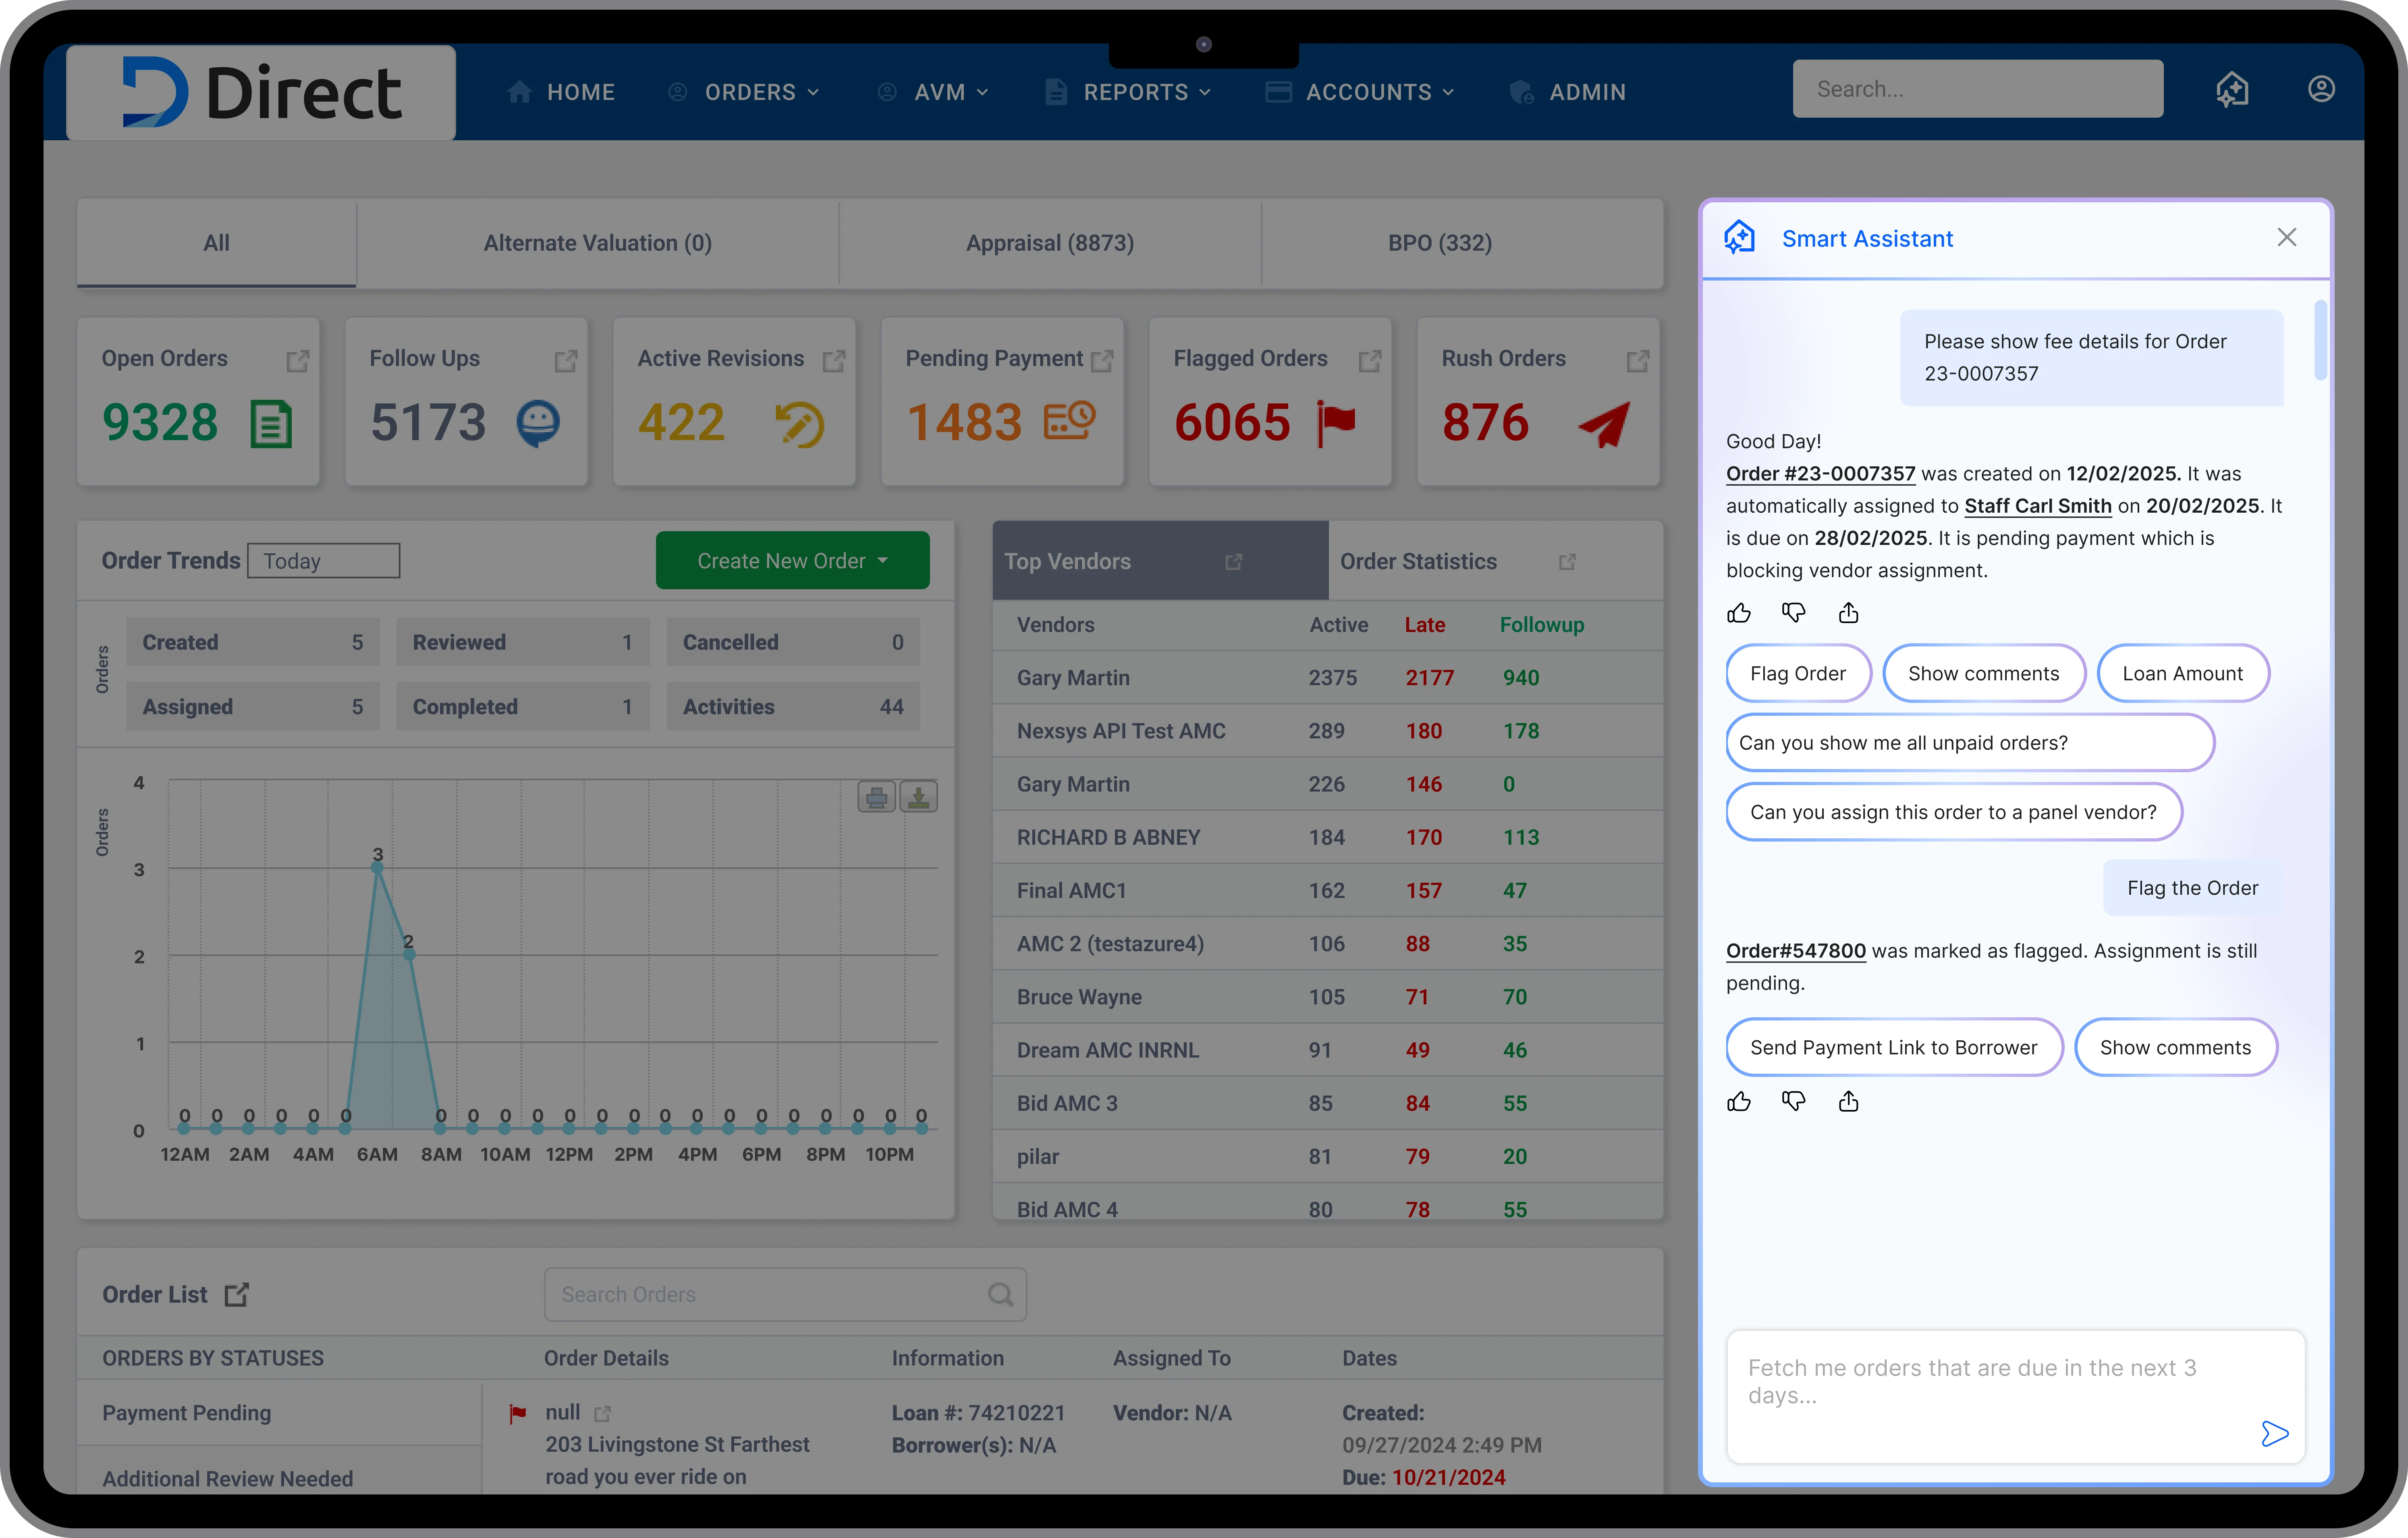Open the user profile icon

tap(2321, 89)
